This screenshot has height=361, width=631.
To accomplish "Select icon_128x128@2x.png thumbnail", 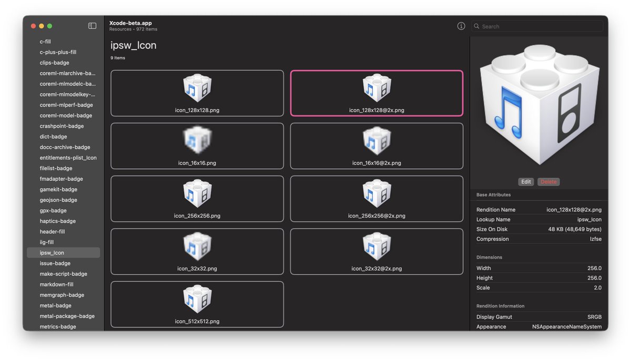I will [376, 93].
